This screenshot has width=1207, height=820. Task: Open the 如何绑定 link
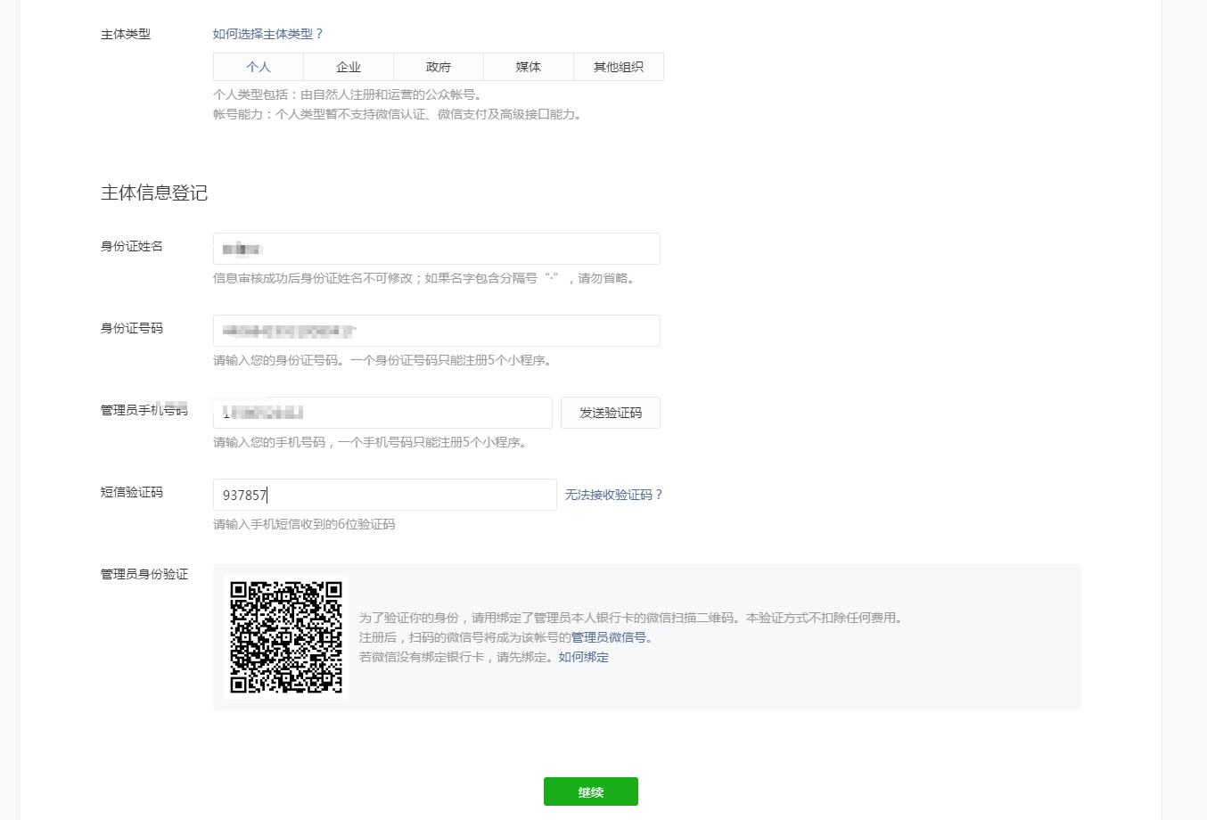pos(584,657)
